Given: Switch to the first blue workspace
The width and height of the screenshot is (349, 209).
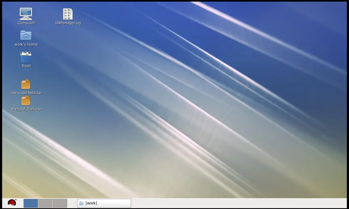Looking at the screenshot, I should tap(31, 203).
